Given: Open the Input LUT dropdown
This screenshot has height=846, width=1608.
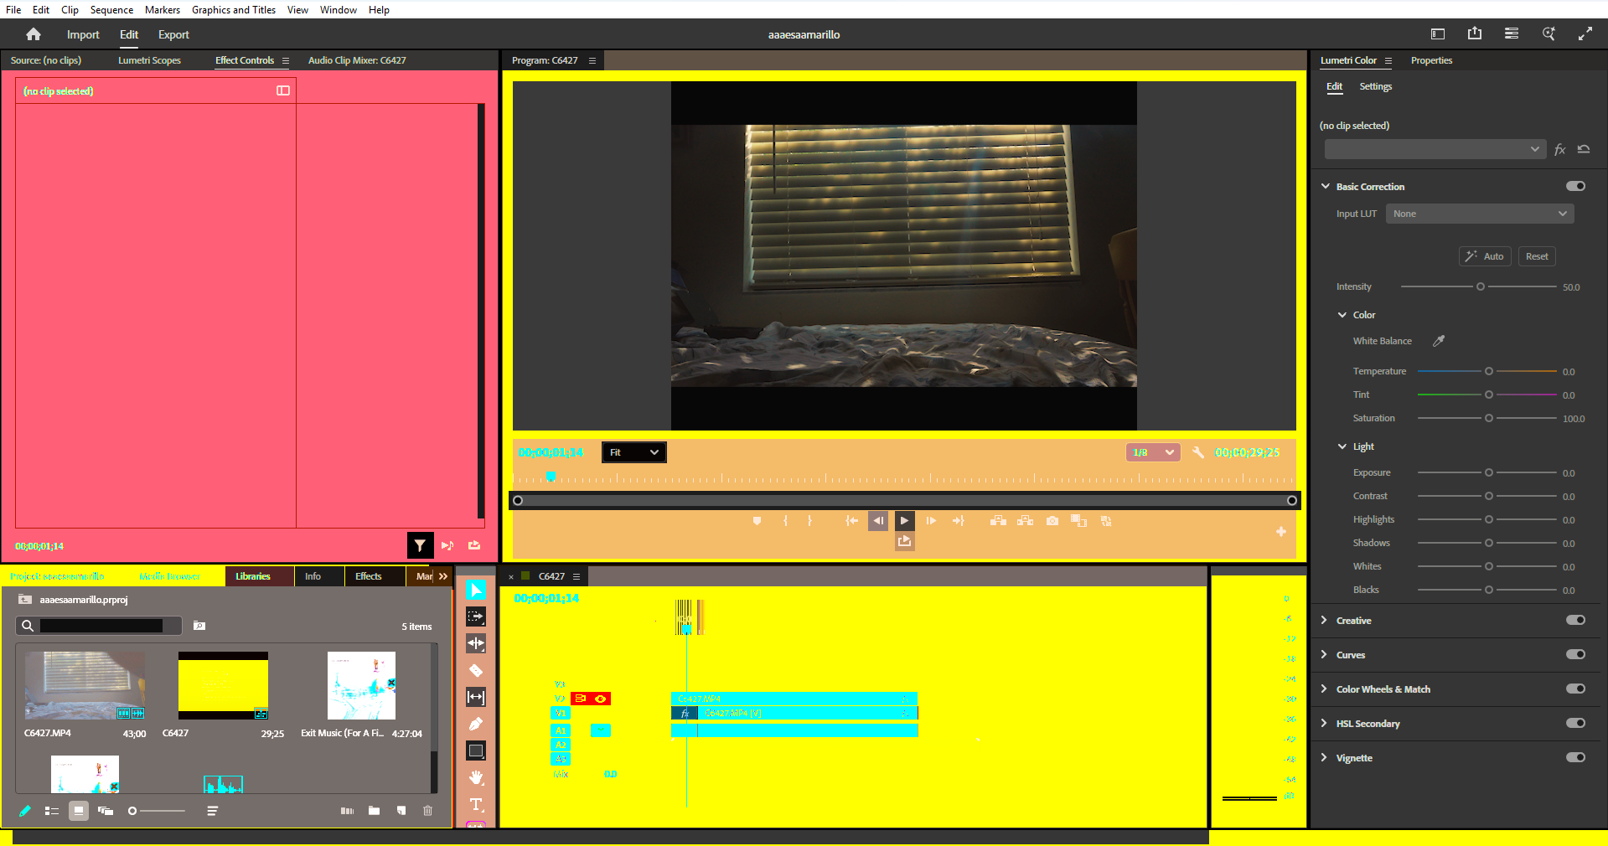Looking at the screenshot, I should [x=1479, y=214].
